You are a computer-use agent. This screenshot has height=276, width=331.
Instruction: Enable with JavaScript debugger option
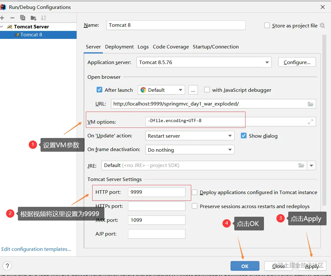pyautogui.click(x=207, y=90)
